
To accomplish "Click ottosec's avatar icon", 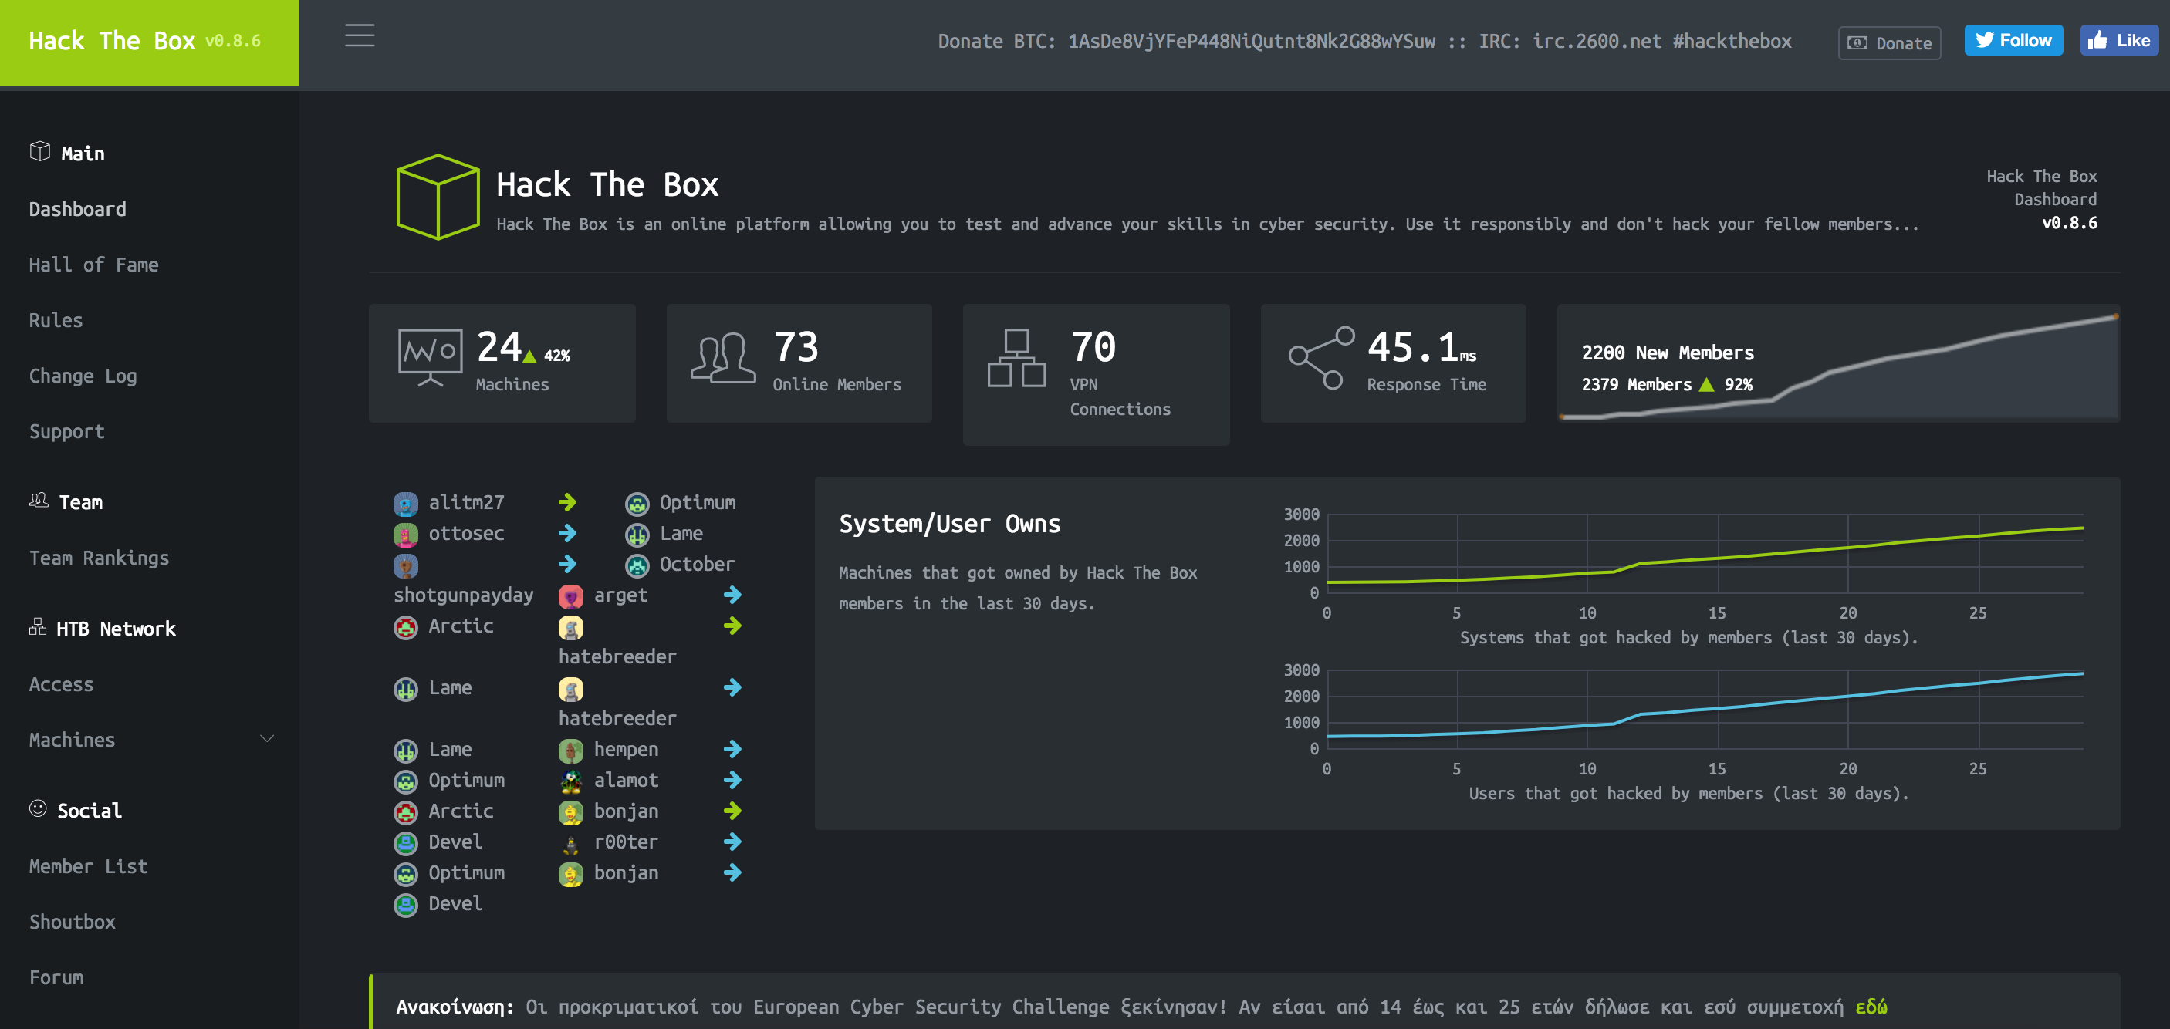I will coord(405,535).
